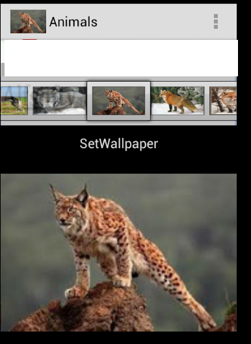Viewport: 251px width, 344px height.
Task: Apply the lynx image using SetWallpaper
Action: pos(119,144)
